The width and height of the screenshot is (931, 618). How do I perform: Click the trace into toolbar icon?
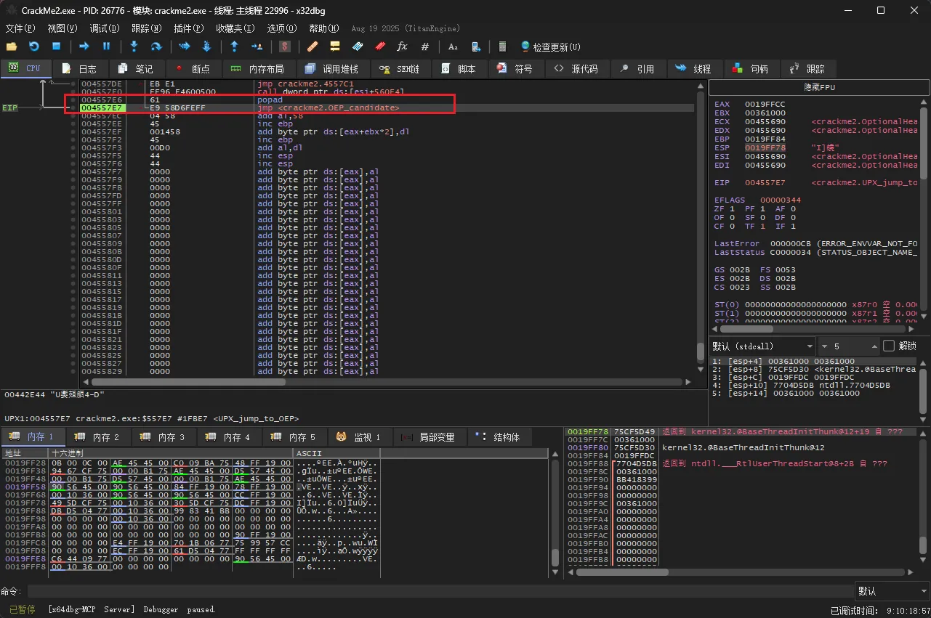[x=184, y=46]
